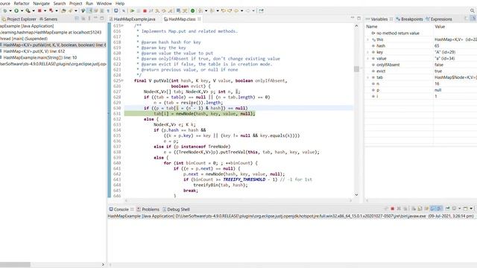477x268 pixels.
Task: Click the Step Into icon
Action: click(157, 10)
